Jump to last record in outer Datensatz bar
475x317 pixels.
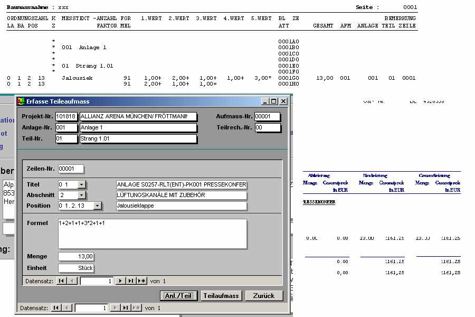[126, 307]
